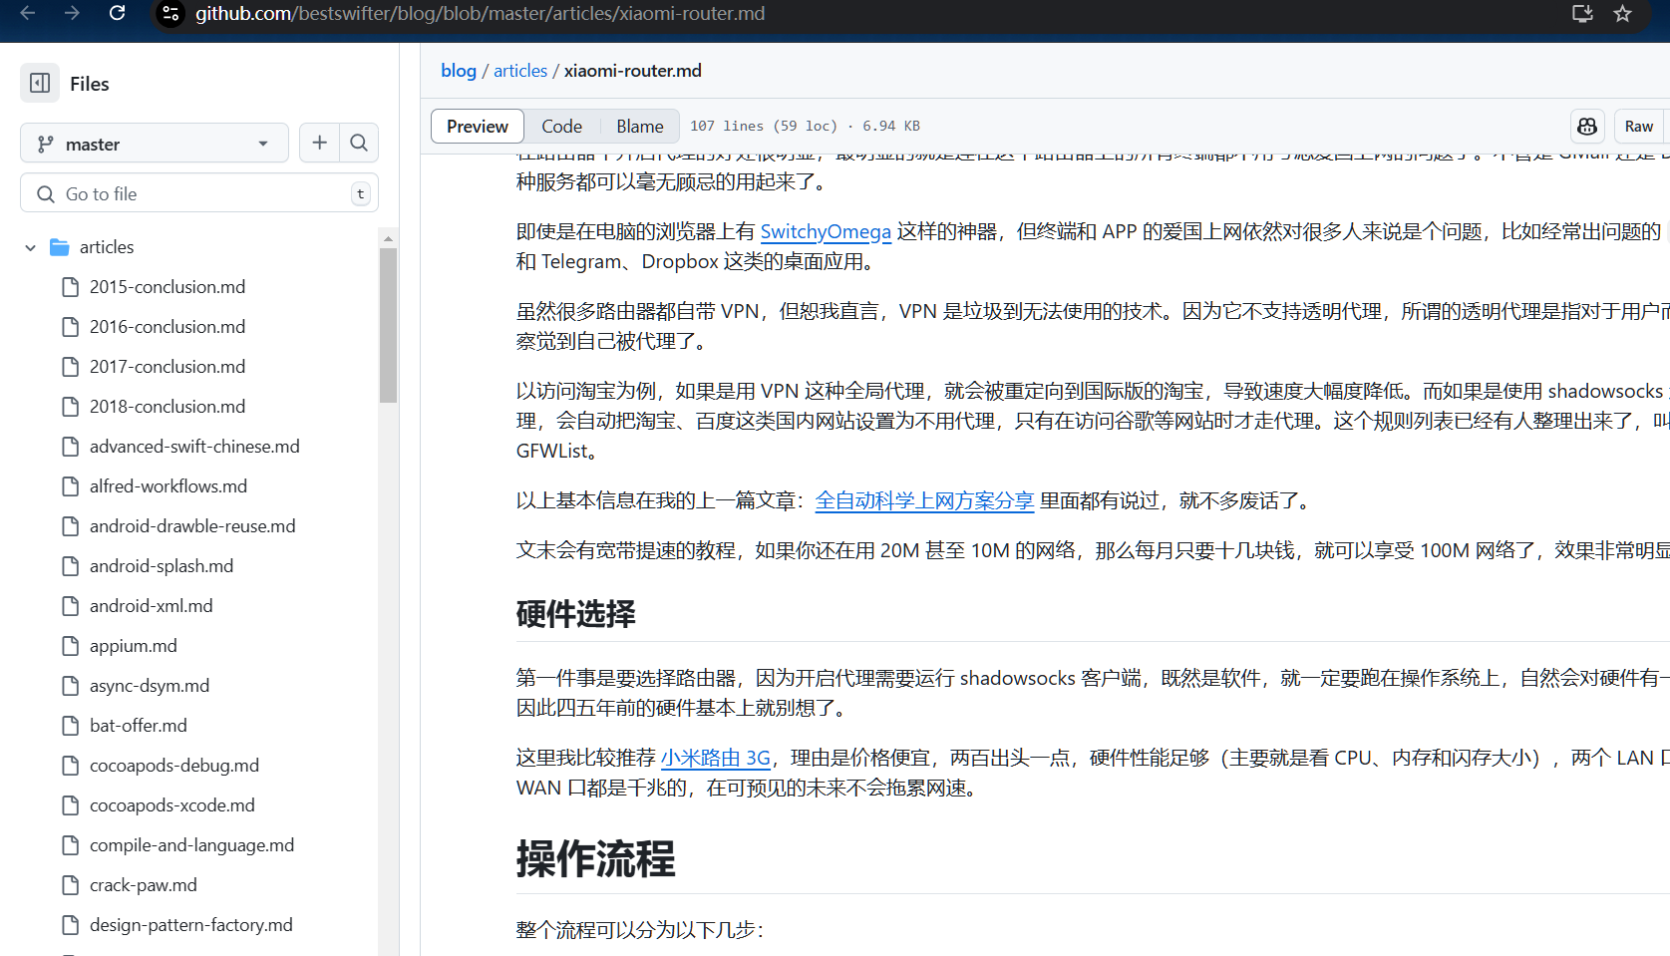Image resolution: width=1670 pixels, height=956 pixels.
Task: Reload the current page
Action: [x=117, y=13]
